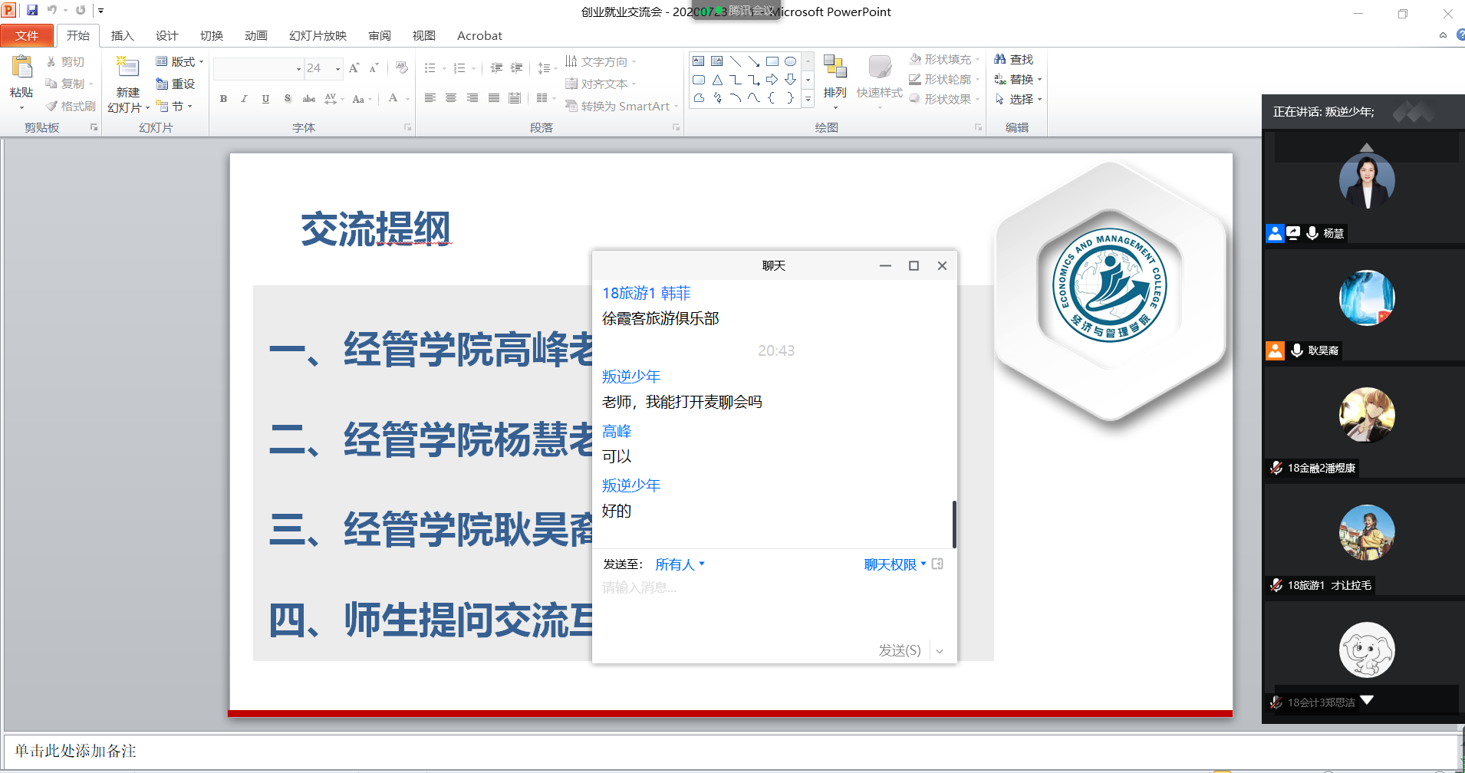Toggle Bold formatting
The height and width of the screenshot is (773, 1465).
(x=223, y=99)
